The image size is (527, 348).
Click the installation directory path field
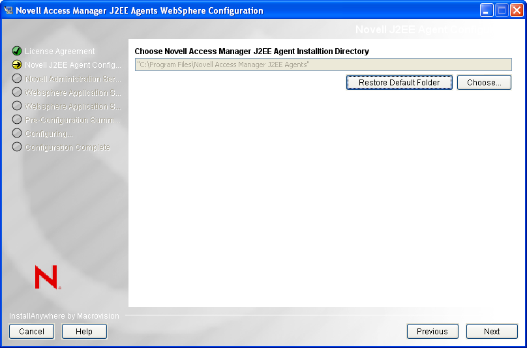(x=324, y=65)
